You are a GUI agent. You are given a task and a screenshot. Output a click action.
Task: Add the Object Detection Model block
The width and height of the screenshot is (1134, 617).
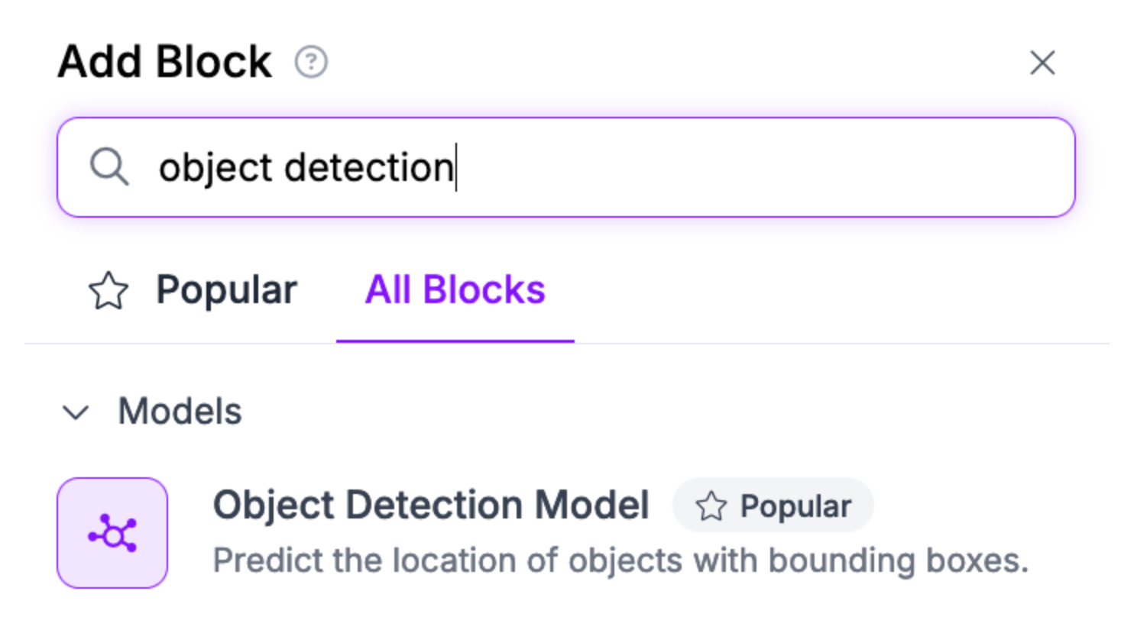[x=430, y=506]
